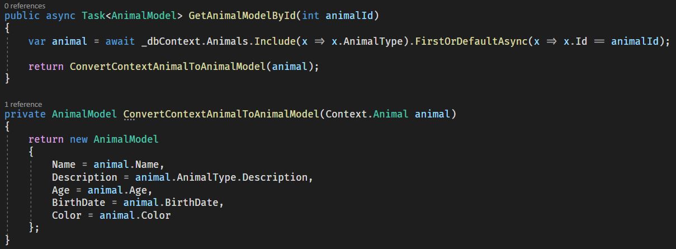Image resolution: width=676 pixels, height=249 pixels.
Task: Click the "0 references" CodeLens link
Action: click(25, 5)
